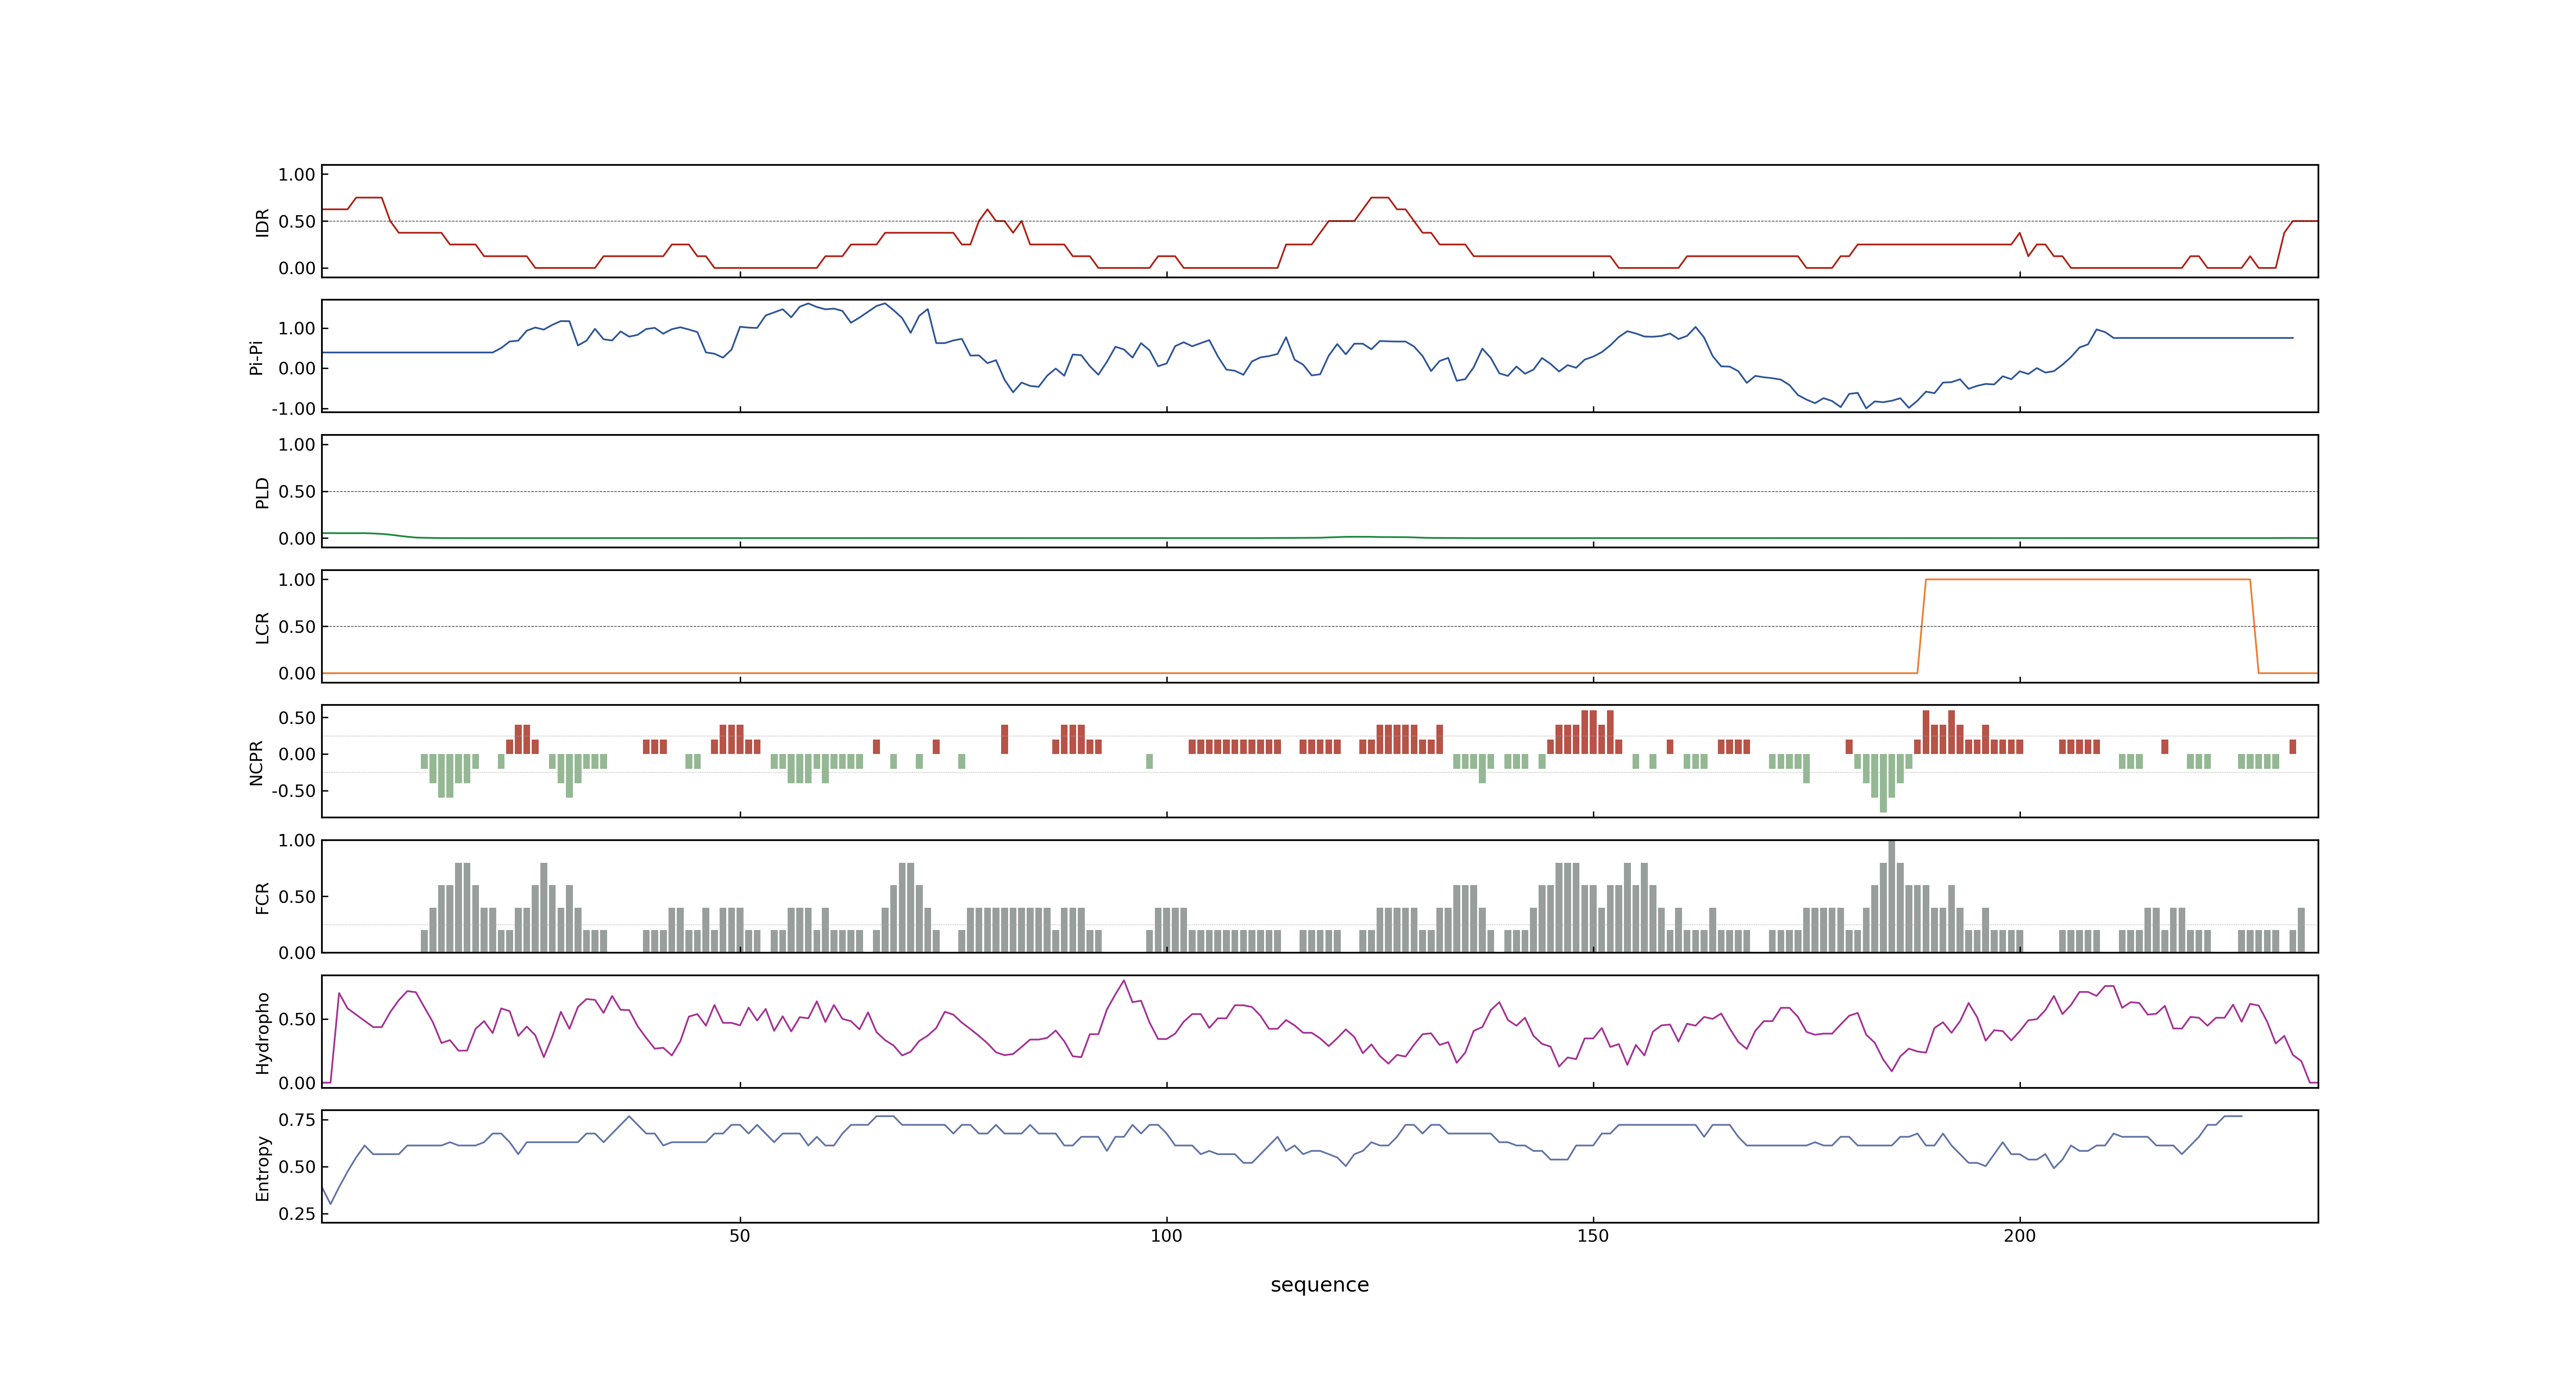The width and height of the screenshot is (2576, 1374).
Task: Select the 0.00 tick on NCPR axis
Action: tap(297, 755)
